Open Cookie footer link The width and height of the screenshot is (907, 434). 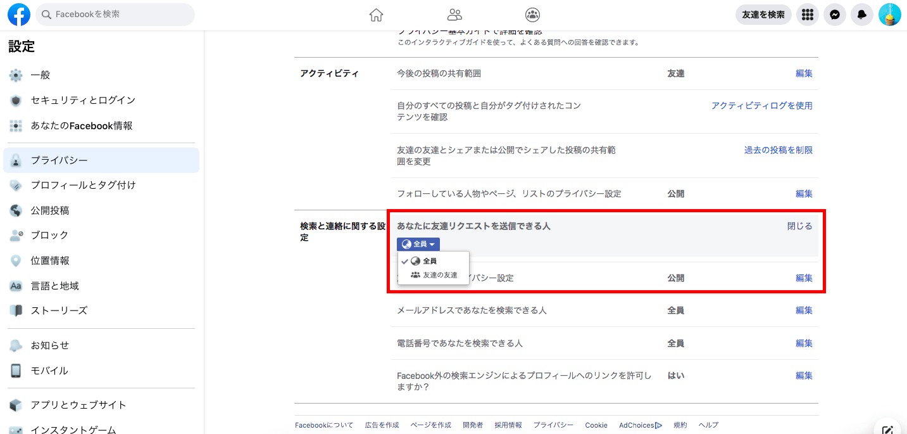(x=596, y=425)
